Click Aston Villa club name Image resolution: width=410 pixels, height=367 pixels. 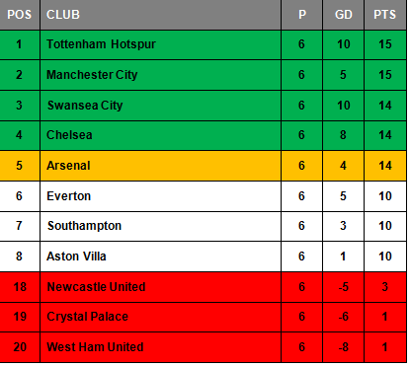click(x=76, y=257)
